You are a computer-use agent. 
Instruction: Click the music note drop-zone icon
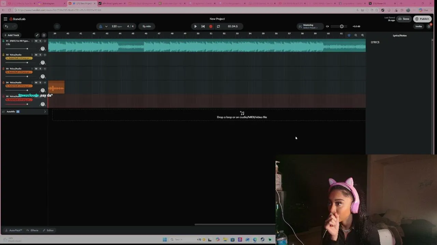(x=242, y=113)
